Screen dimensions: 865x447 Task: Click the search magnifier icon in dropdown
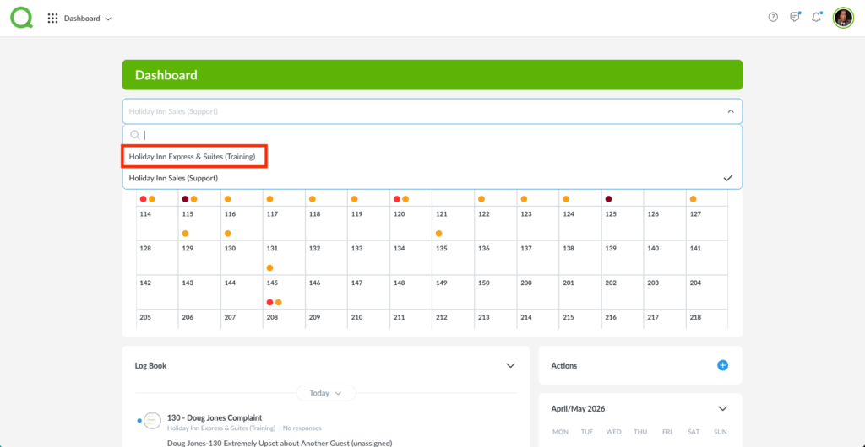coord(135,135)
